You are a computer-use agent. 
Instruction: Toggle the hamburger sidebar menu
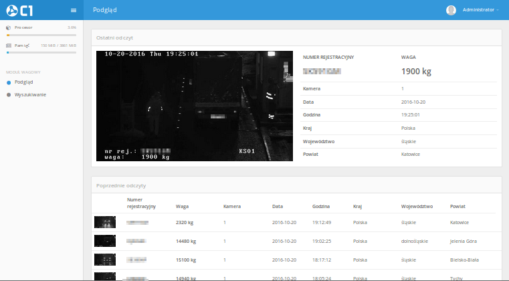(x=74, y=11)
